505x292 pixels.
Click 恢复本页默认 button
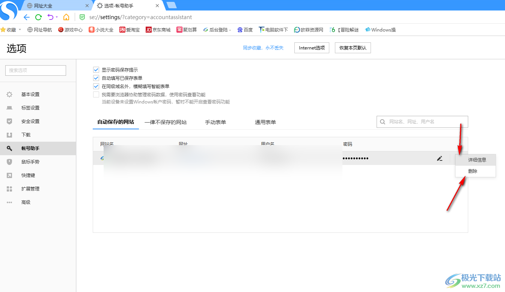click(x=353, y=48)
